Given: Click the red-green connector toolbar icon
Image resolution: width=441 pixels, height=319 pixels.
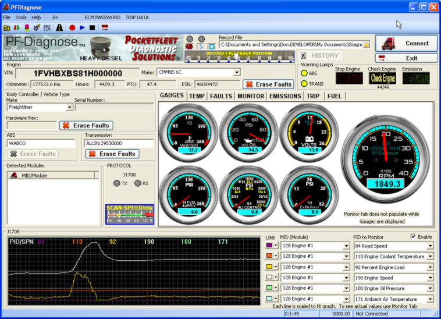Looking at the screenshot, I should [17, 27].
